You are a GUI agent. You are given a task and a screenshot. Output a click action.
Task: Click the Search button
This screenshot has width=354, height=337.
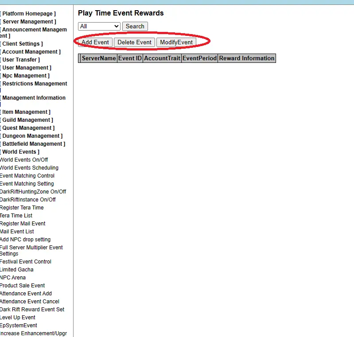click(x=135, y=26)
